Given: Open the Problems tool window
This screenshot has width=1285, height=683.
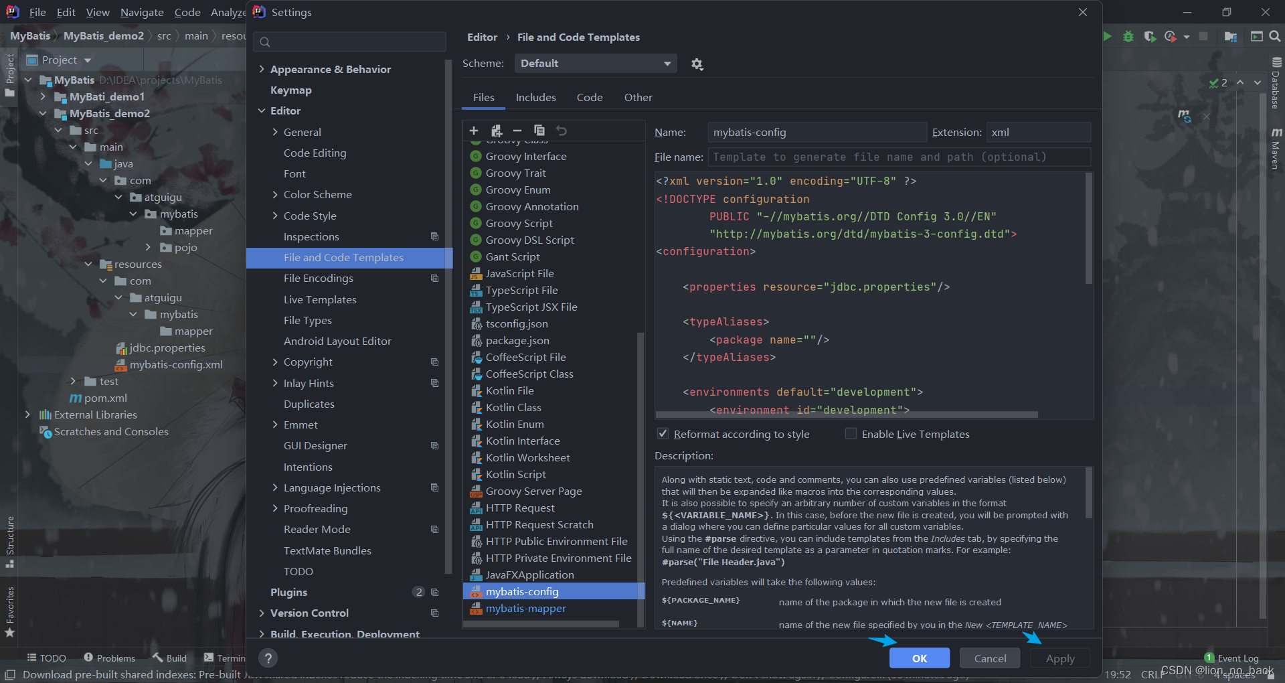Looking at the screenshot, I should (109, 658).
